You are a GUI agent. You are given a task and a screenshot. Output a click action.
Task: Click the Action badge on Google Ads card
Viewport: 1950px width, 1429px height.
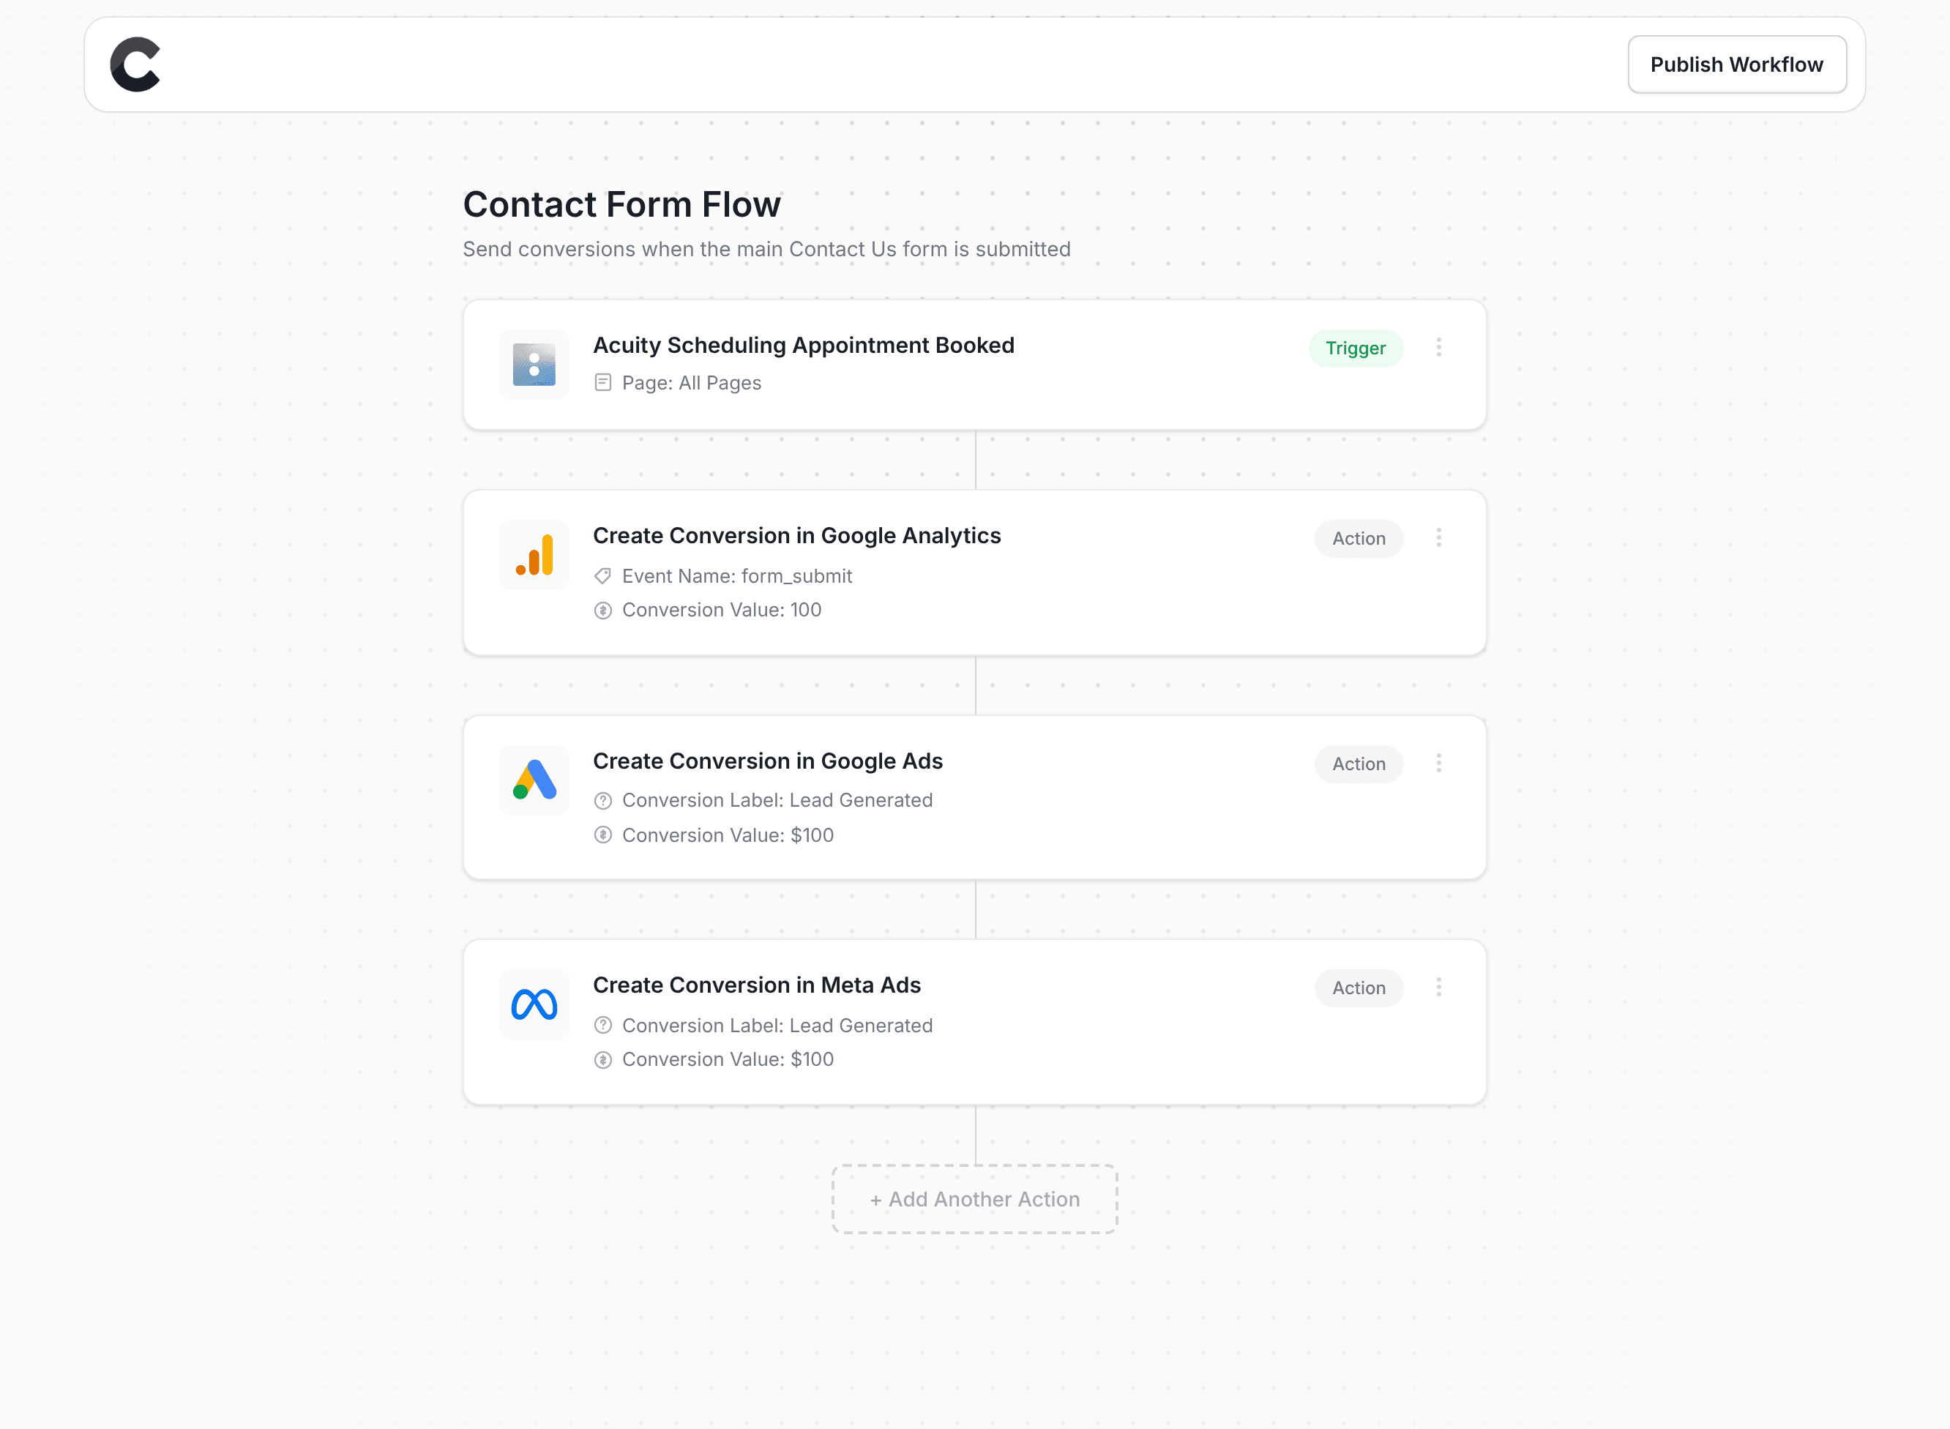click(1359, 763)
